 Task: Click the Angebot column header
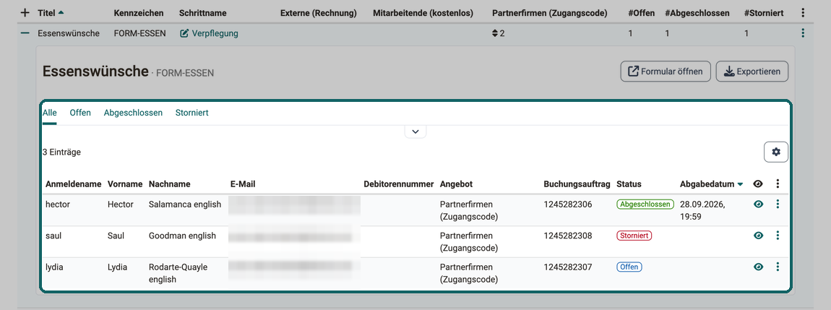456,184
